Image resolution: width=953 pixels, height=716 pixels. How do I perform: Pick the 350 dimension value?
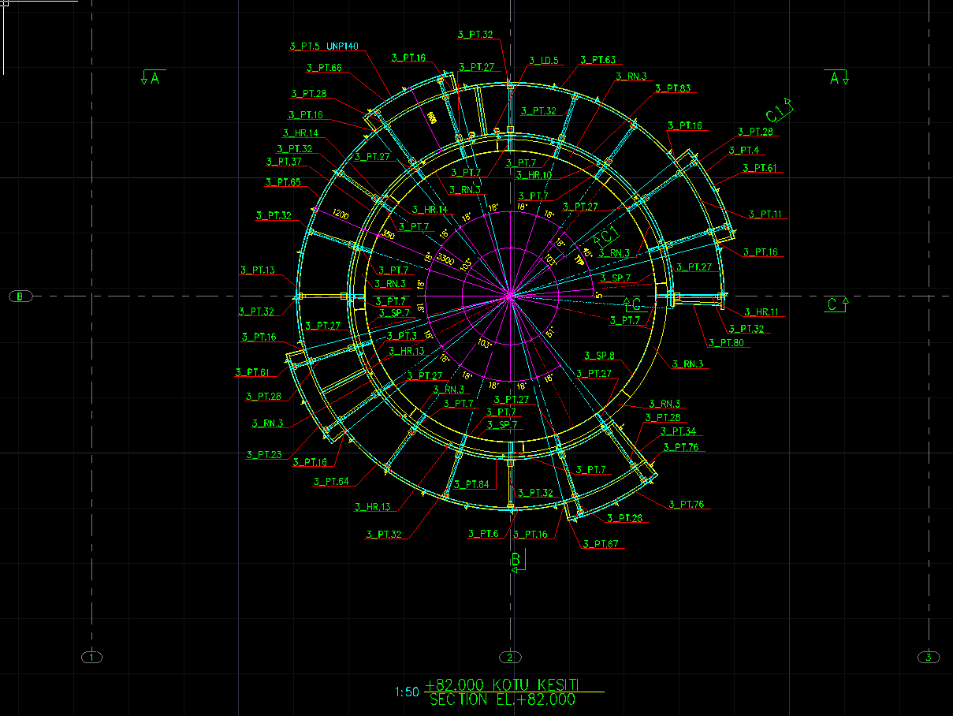pos(387,234)
